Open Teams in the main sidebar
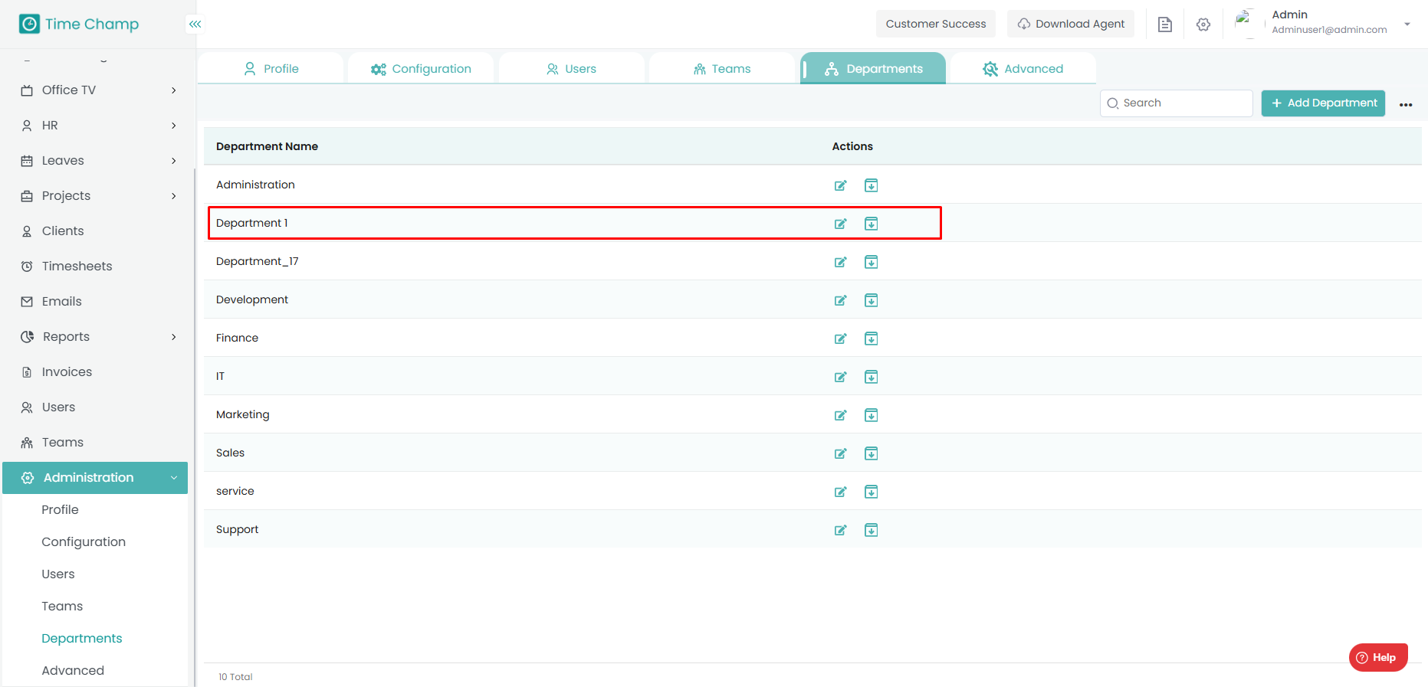This screenshot has width=1428, height=687. (x=62, y=443)
